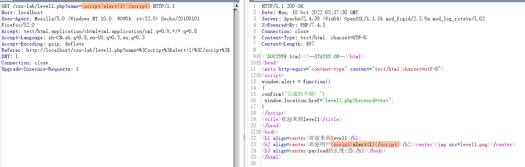Click the DNT: 1 header

tap(9, 57)
